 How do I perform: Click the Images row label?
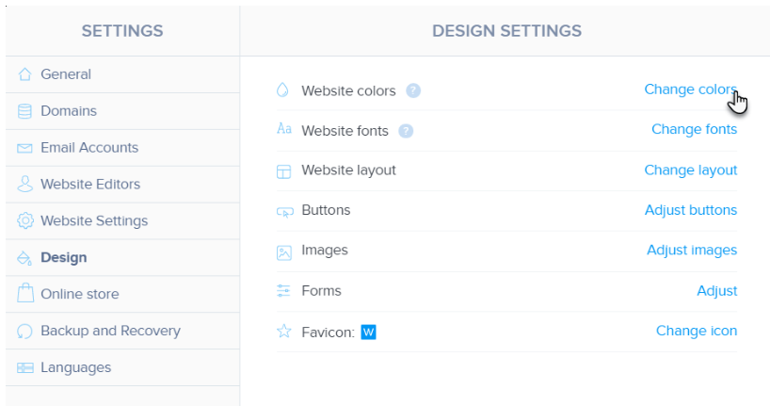point(325,251)
